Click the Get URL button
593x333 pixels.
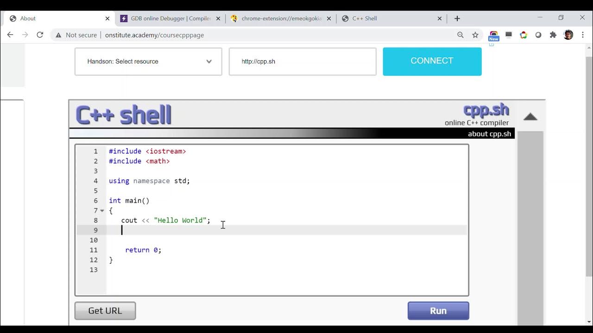tap(105, 311)
